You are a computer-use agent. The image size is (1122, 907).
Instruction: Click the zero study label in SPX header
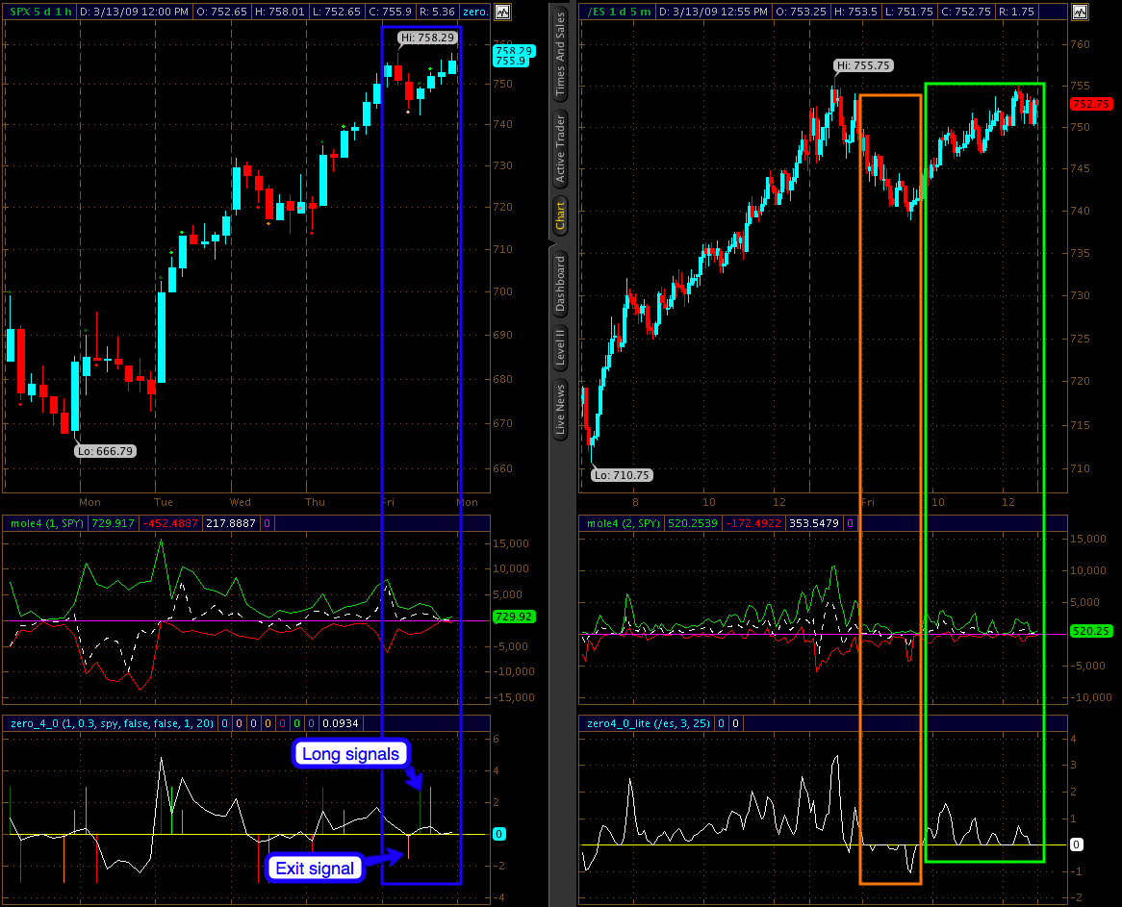[x=474, y=13]
